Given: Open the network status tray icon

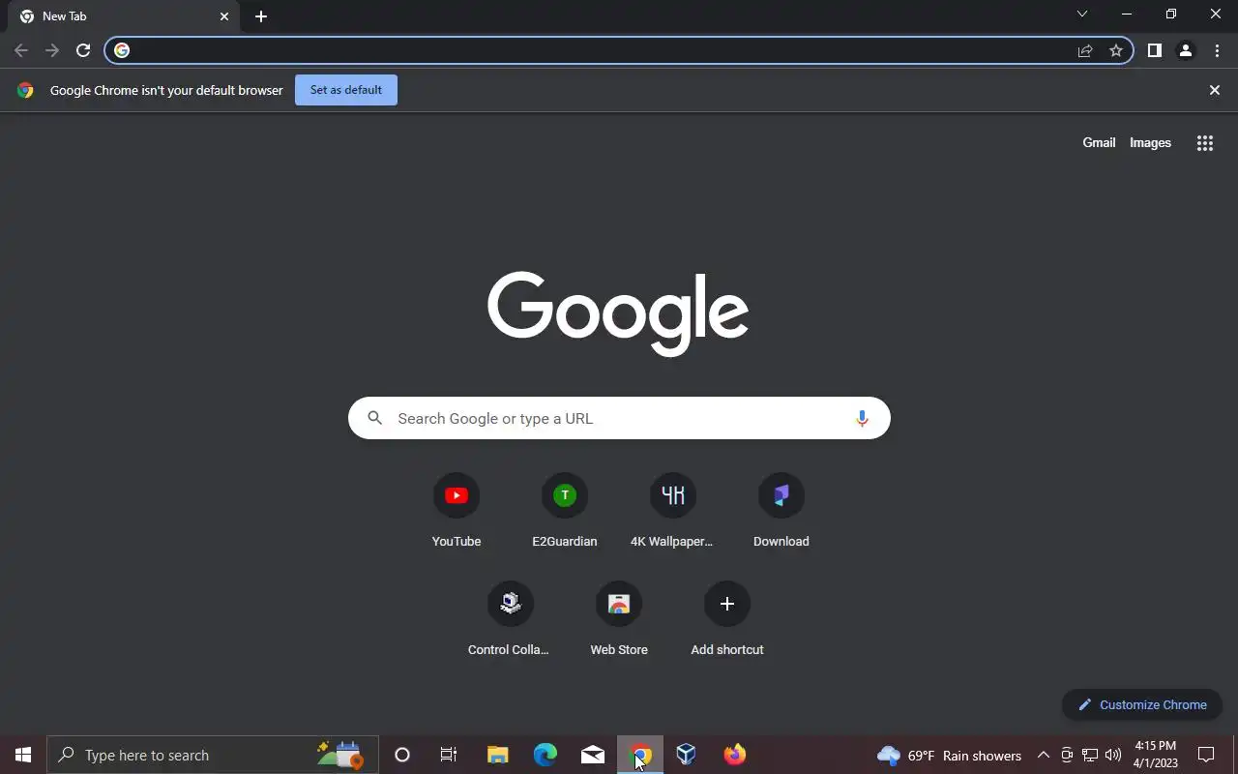Looking at the screenshot, I should [1090, 755].
